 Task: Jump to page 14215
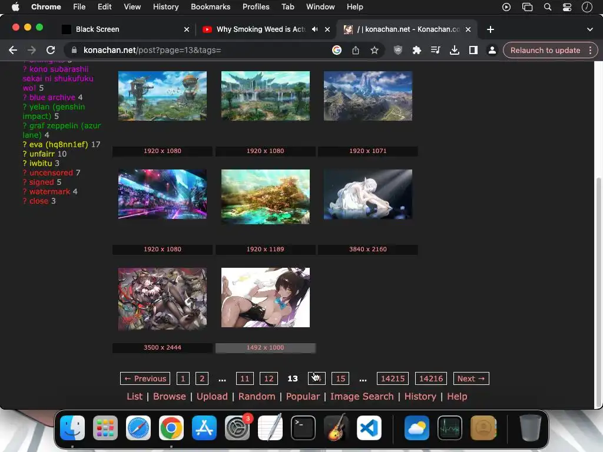tap(393, 378)
